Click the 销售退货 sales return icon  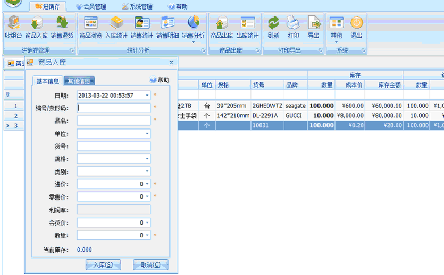click(x=62, y=27)
